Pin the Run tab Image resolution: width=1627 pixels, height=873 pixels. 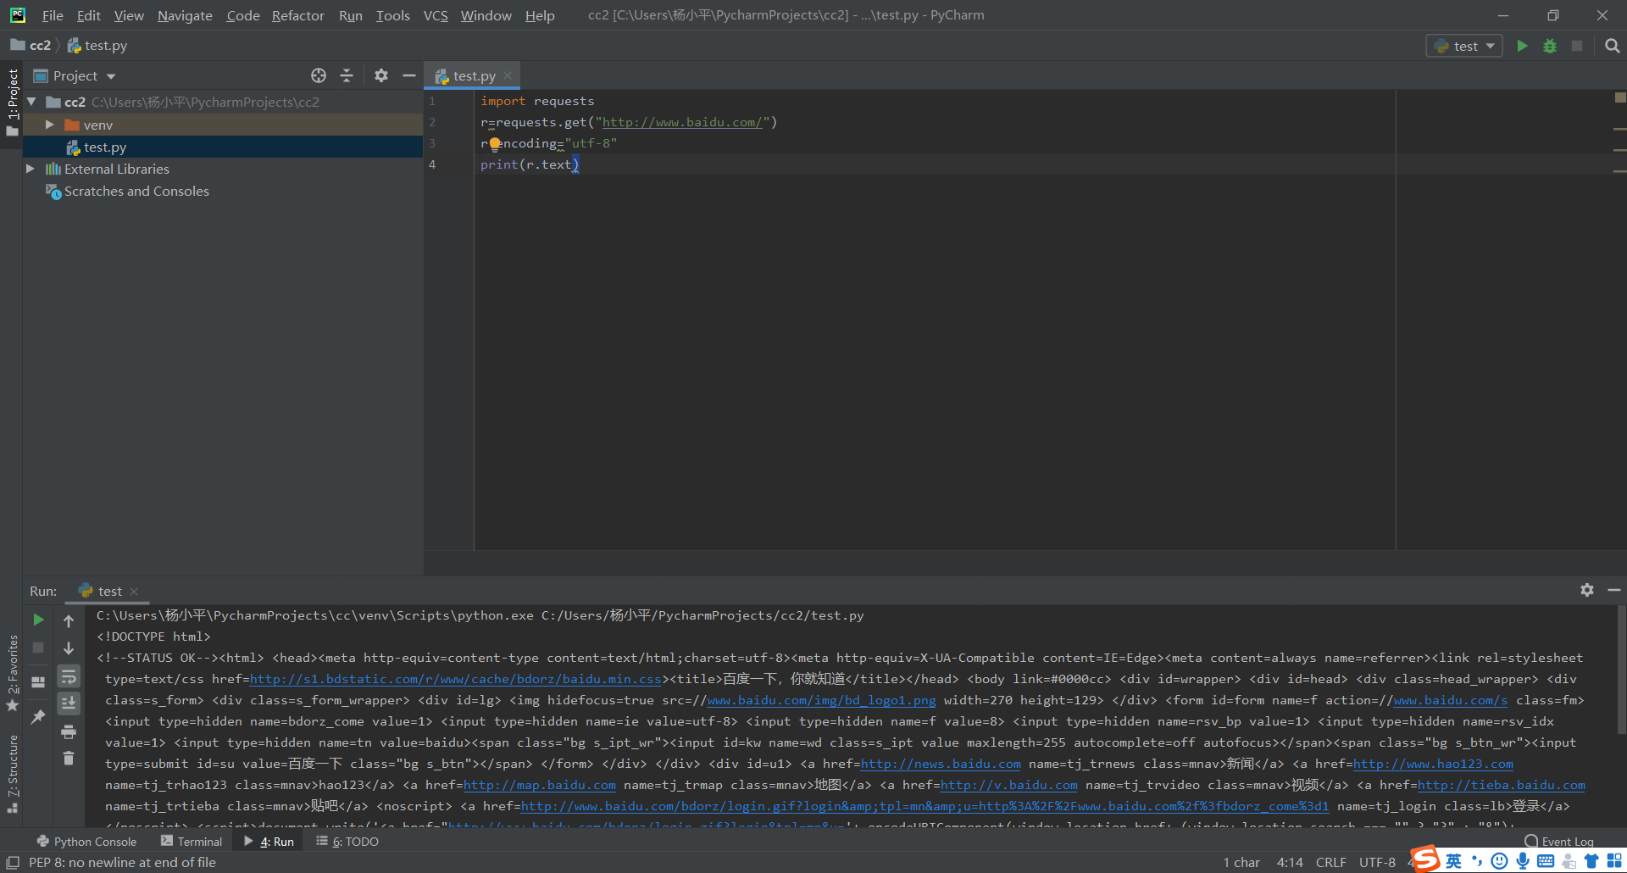coord(38,717)
